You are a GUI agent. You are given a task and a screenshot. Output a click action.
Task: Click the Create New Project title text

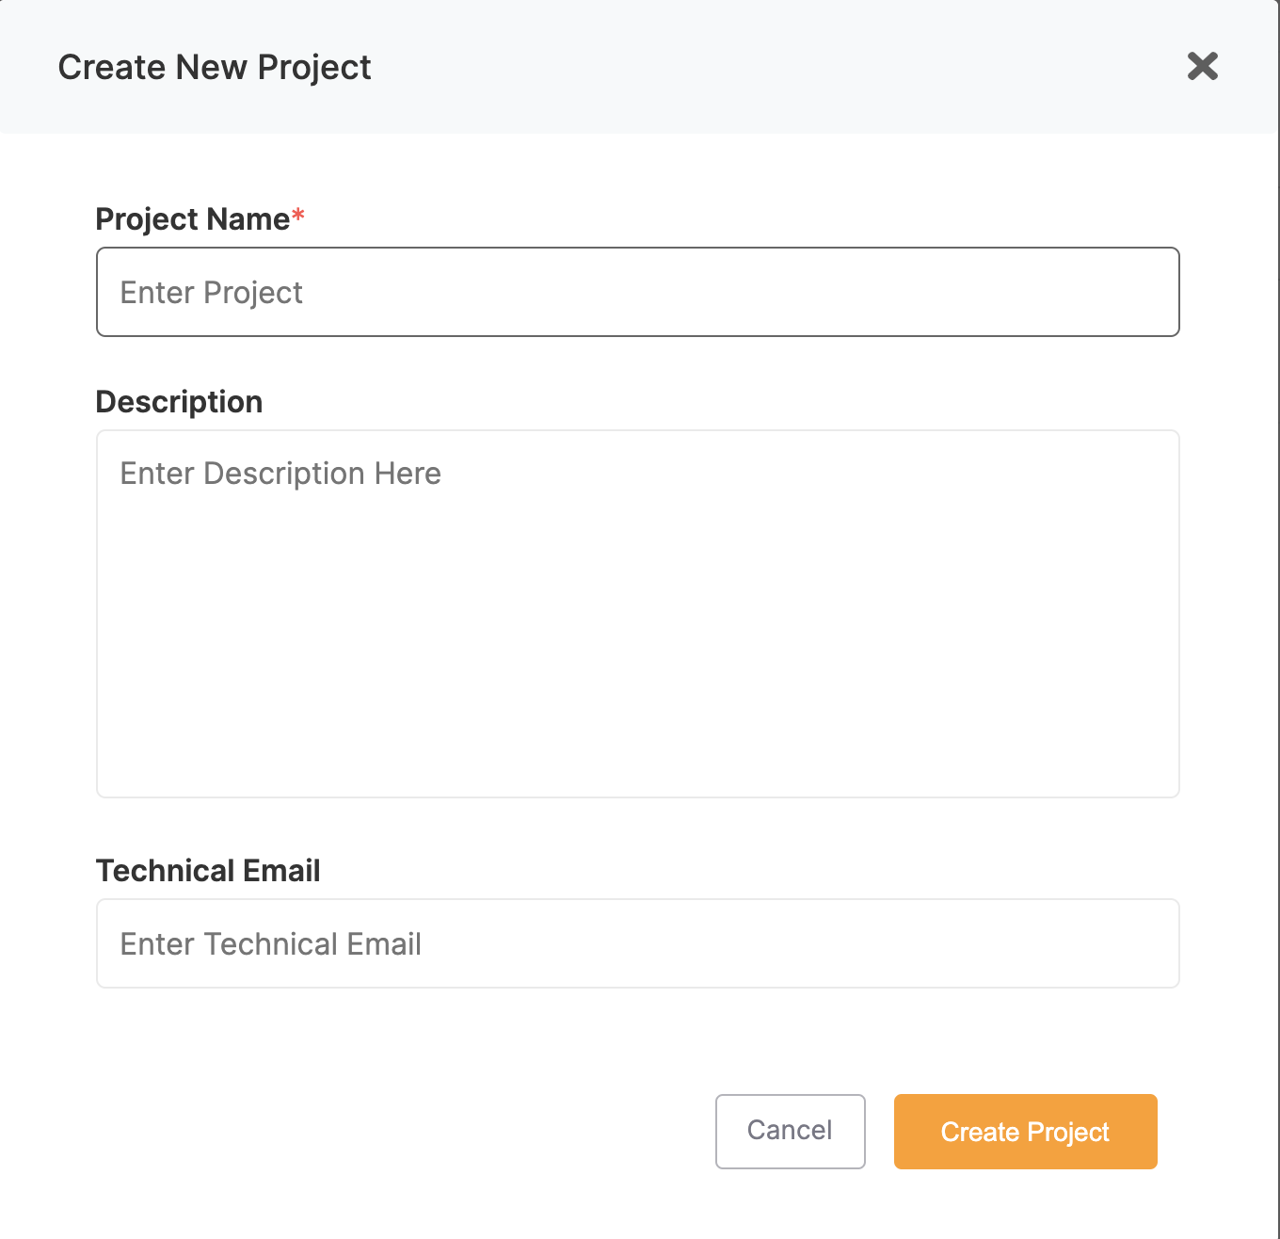tap(215, 68)
